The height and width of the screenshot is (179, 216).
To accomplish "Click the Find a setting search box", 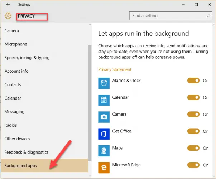I will tap(171, 16).
